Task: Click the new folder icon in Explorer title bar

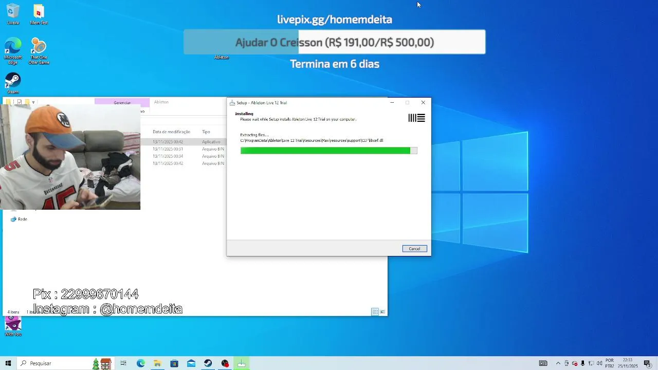Action: coord(27,102)
